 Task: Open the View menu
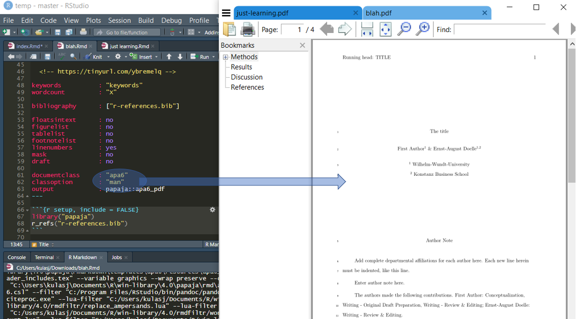[x=71, y=21]
